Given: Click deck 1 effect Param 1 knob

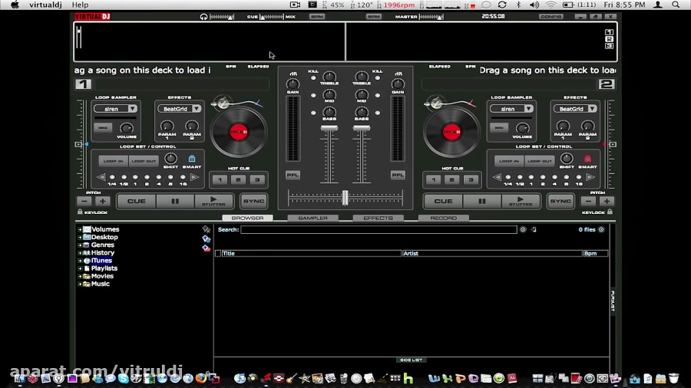Looking at the screenshot, I should (167, 127).
